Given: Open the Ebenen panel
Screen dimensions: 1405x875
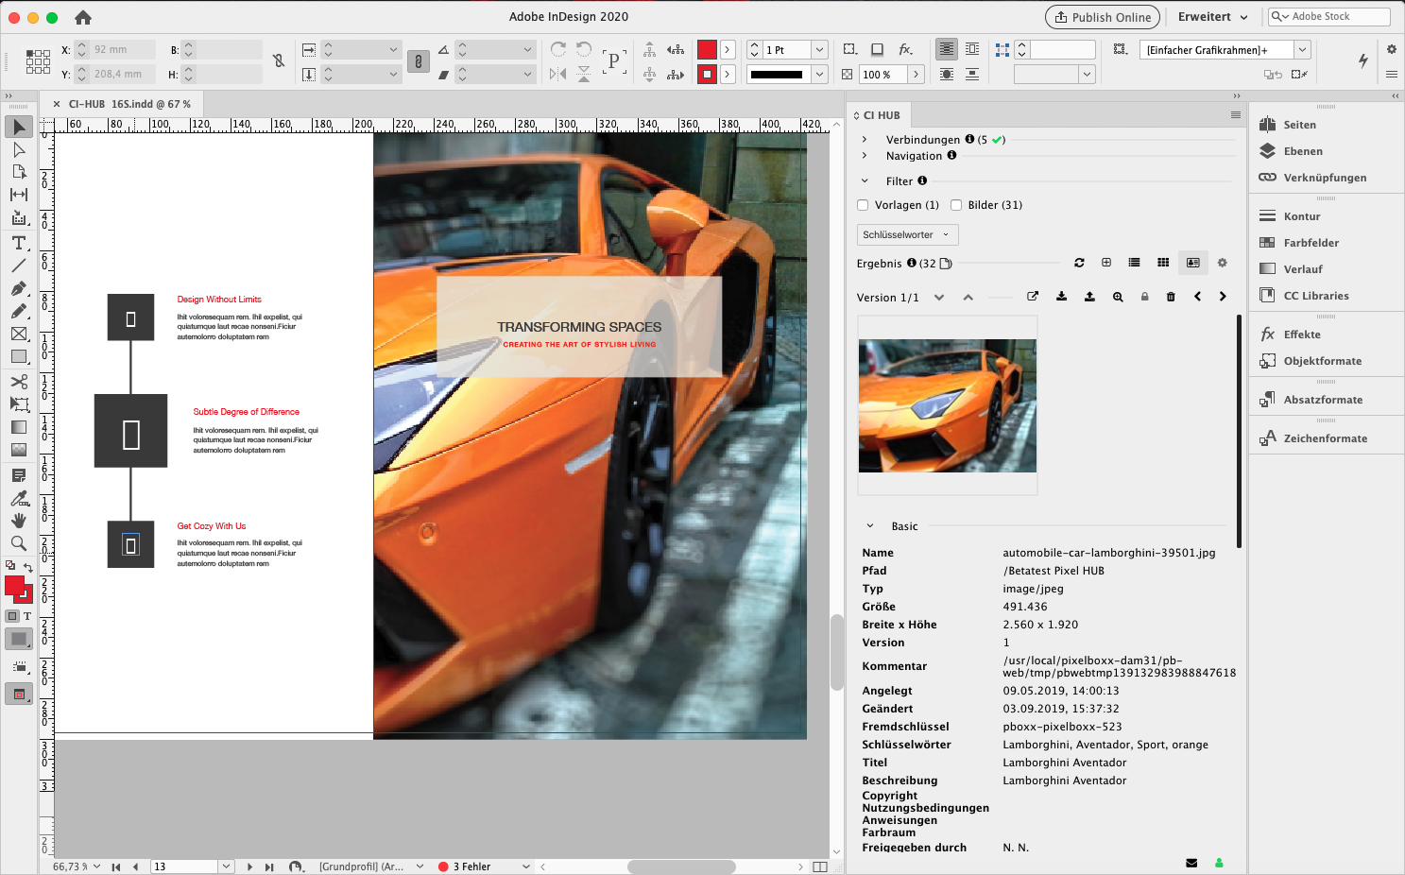Looking at the screenshot, I should click(x=1302, y=151).
